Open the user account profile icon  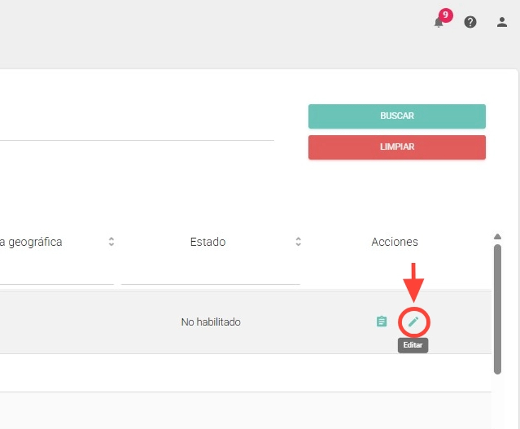502,22
